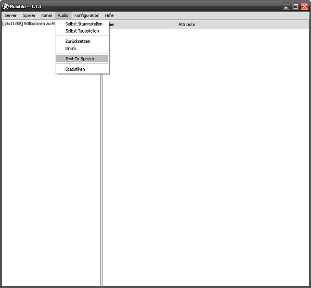This screenshot has height=288, width=311.
Task: Select Zurücksetzen in the Audio menu
Action: coord(82,41)
